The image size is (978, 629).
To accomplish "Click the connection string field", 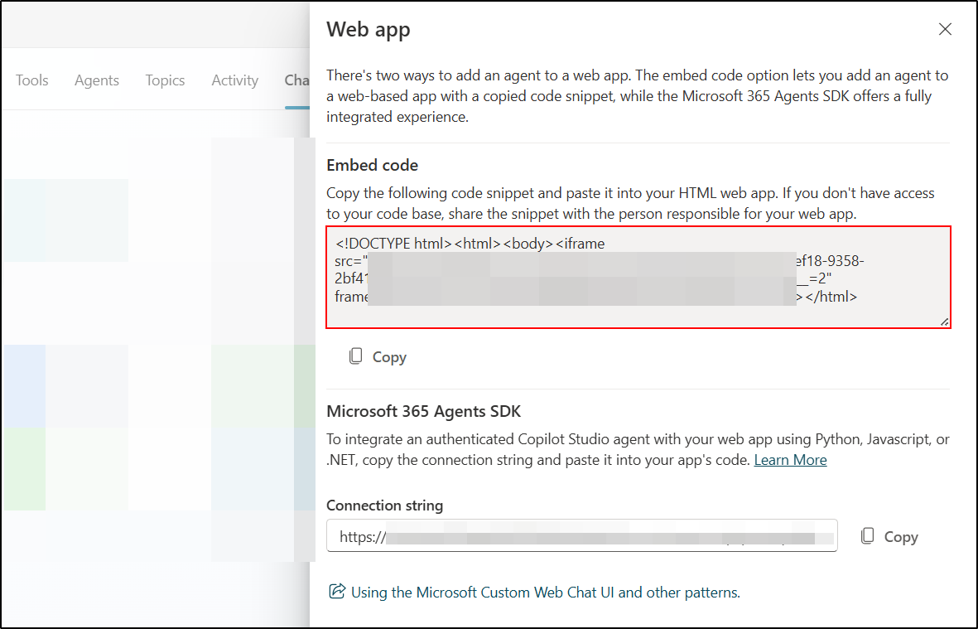I will (582, 535).
